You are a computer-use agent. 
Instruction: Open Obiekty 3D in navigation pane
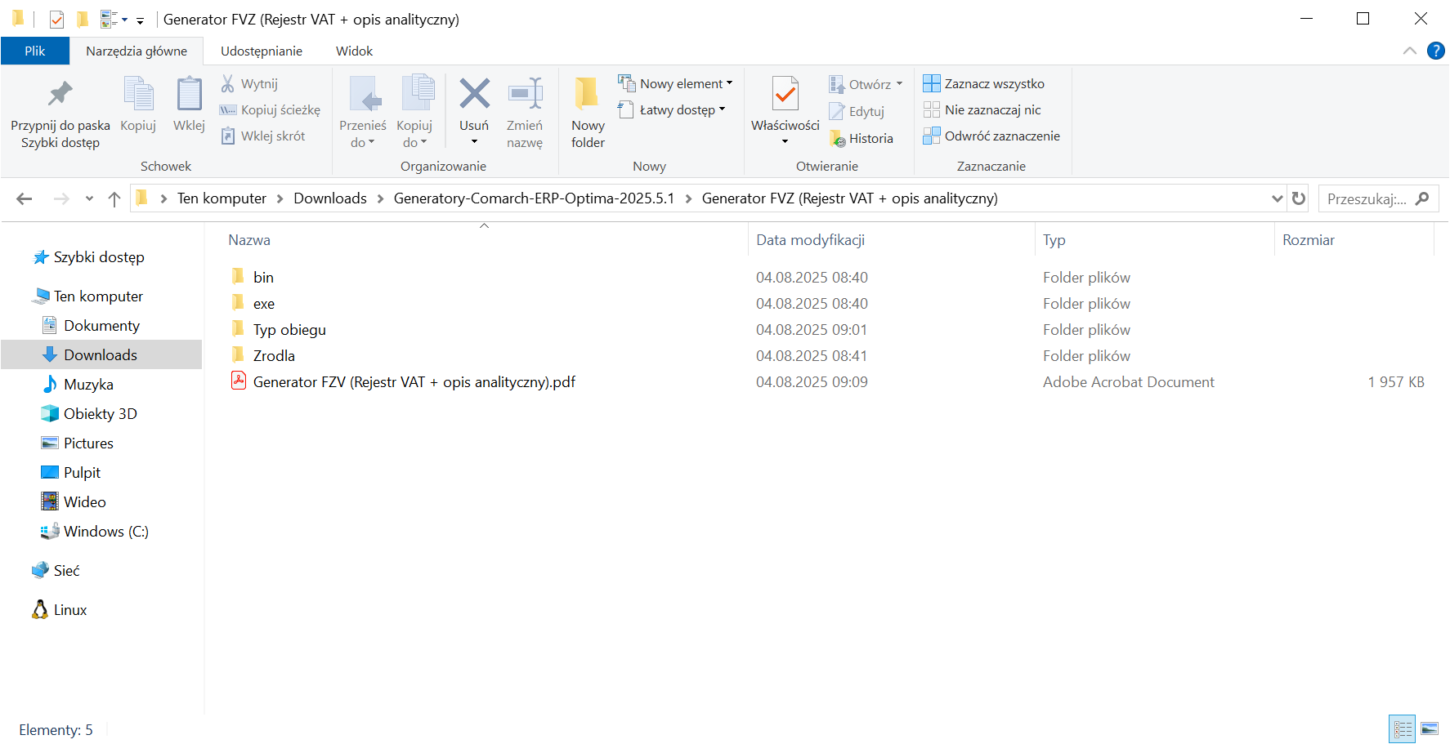(x=100, y=414)
